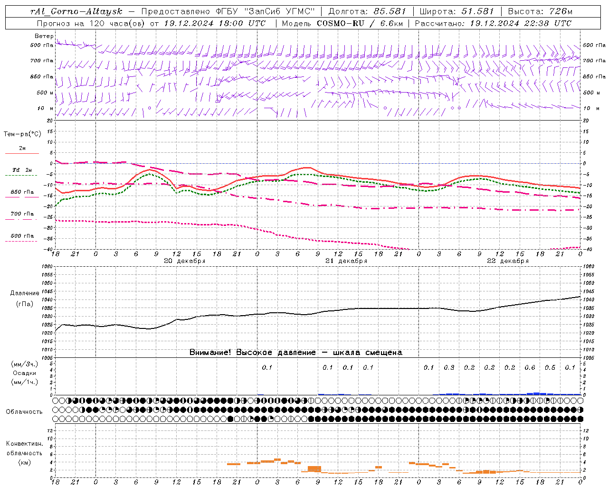Click the Давление pressure panel label
Viewport: 608px width, 486px height.
tap(25, 293)
